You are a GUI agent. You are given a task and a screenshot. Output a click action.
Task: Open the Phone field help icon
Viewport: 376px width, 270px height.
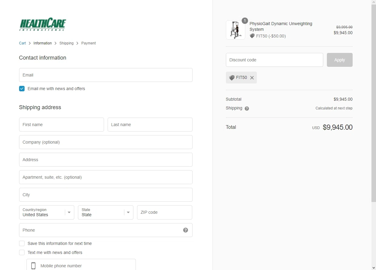point(186,230)
